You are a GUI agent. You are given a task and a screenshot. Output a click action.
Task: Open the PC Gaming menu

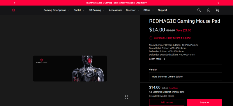95,10
